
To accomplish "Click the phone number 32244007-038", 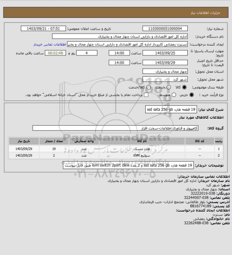I will coord(196,198).
